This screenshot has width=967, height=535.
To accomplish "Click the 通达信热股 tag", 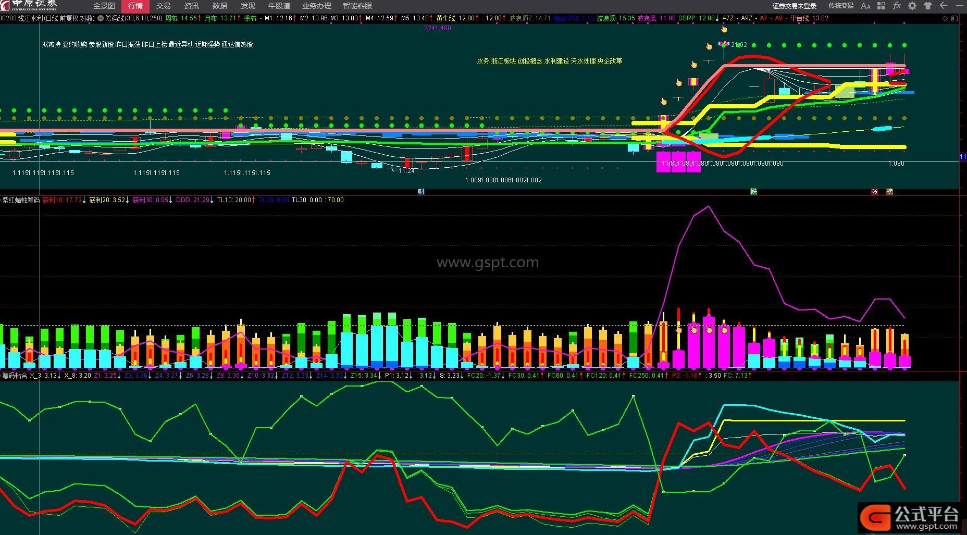I will [237, 45].
